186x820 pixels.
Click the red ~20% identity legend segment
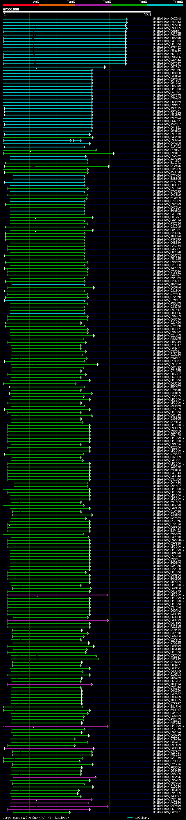(x=21, y=5)
